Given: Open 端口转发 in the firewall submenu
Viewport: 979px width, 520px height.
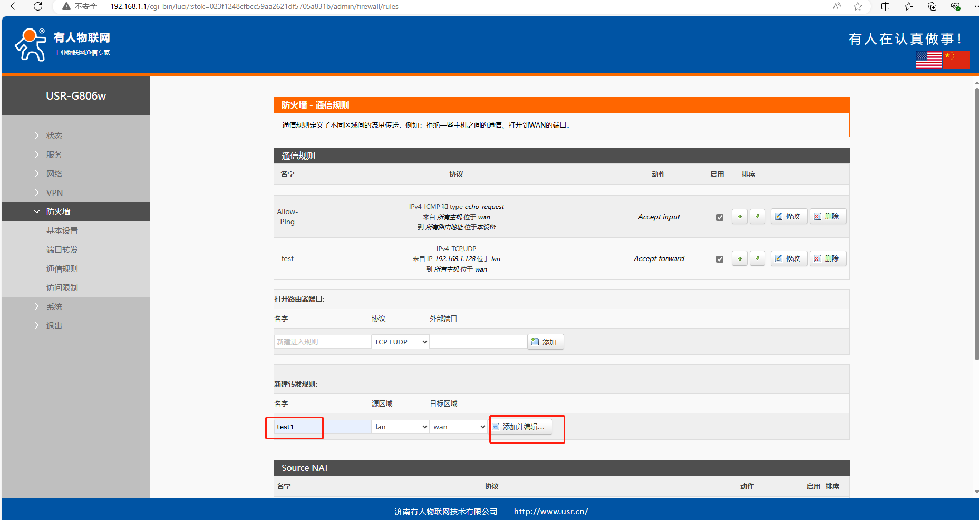Looking at the screenshot, I should pos(62,249).
